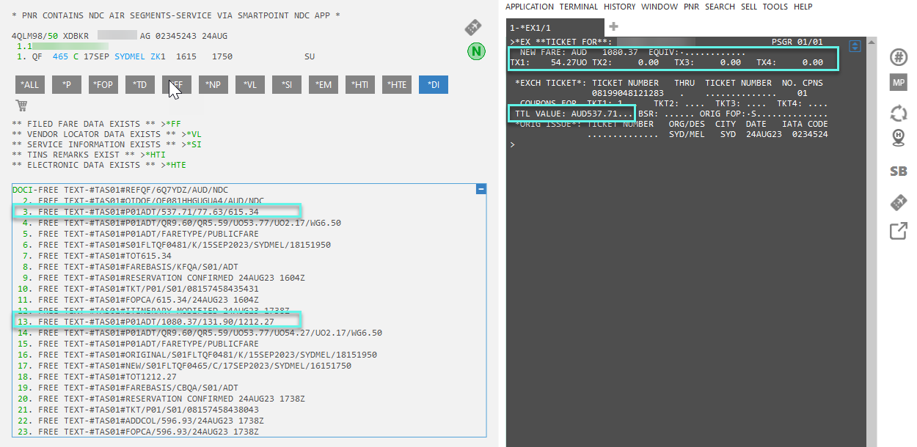This screenshot has width=917, height=447.
Task: Open the PNR menu
Action: [x=691, y=7]
